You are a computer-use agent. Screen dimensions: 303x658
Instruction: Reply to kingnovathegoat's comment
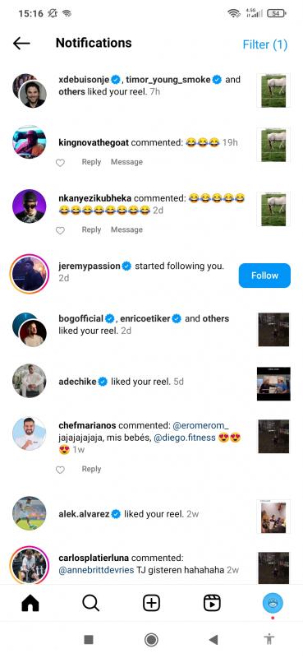pyautogui.click(x=91, y=162)
